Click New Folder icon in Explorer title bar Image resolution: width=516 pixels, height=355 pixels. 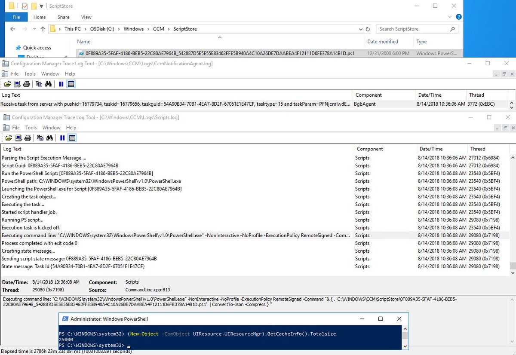pyautogui.click(x=34, y=6)
